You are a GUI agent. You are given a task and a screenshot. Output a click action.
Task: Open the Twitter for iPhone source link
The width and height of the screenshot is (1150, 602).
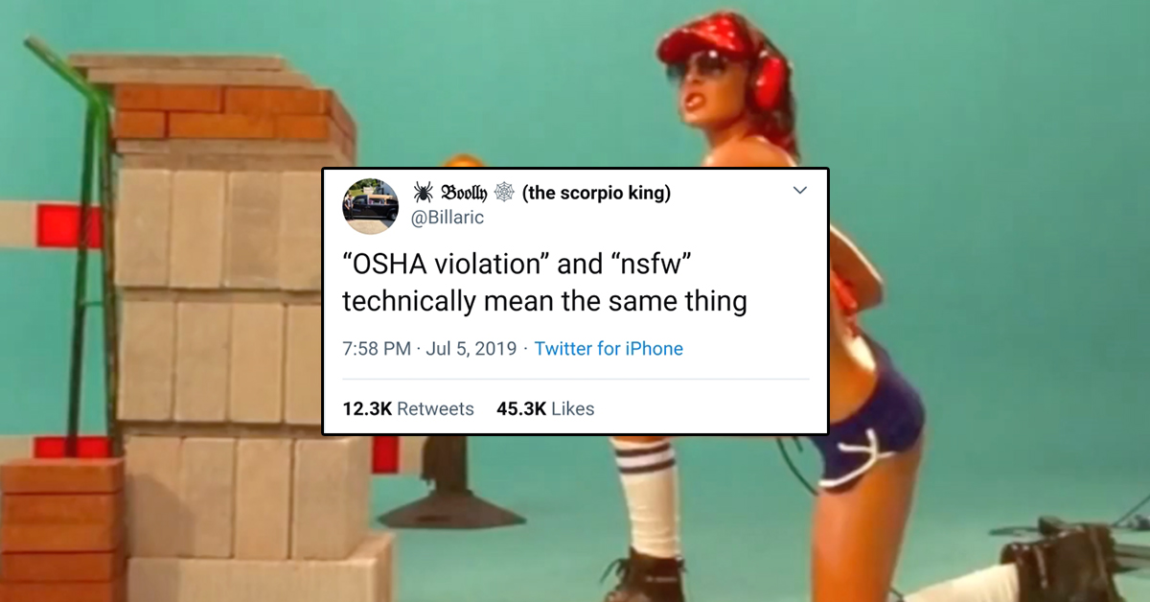point(609,349)
